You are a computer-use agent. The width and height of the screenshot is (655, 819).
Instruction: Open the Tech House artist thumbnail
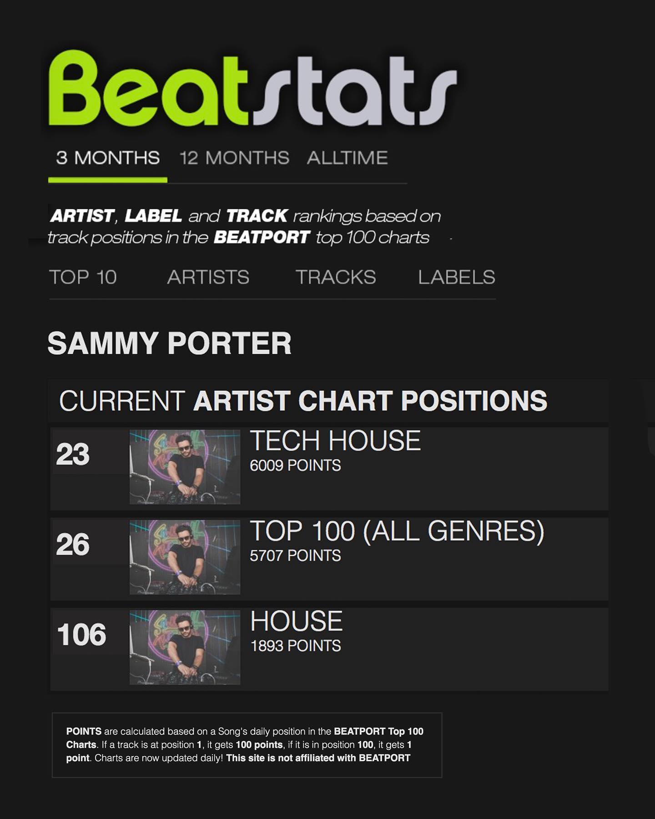[185, 467]
